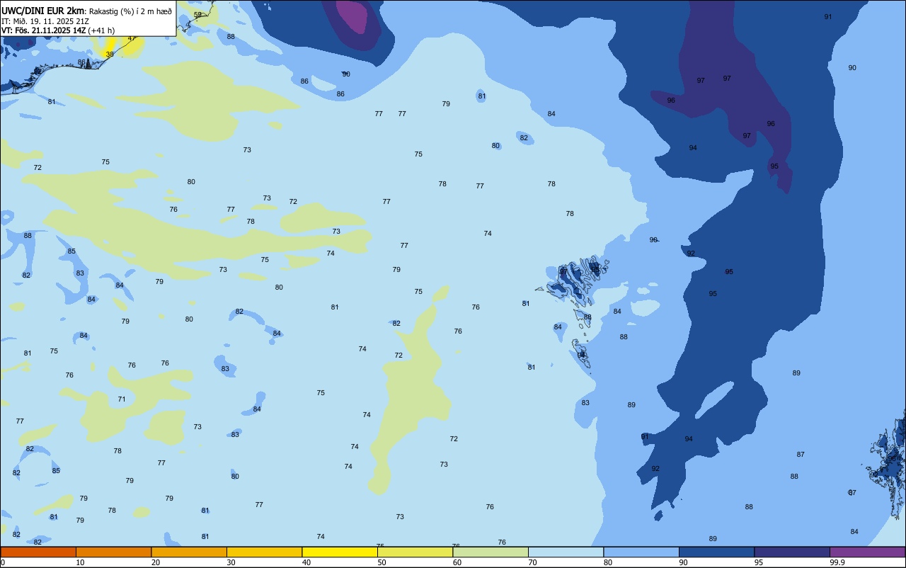Pick the 95–99.9 indigo legend swatch
Image resolution: width=906 pixels, height=568 pixels.
click(x=792, y=552)
